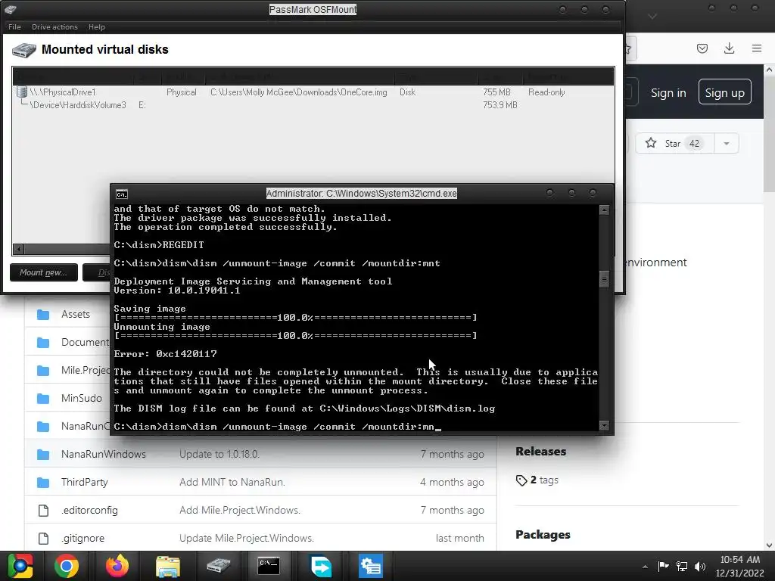Click the Mount new... button
The height and width of the screenshot is (581, 775).
pos(43,272)
